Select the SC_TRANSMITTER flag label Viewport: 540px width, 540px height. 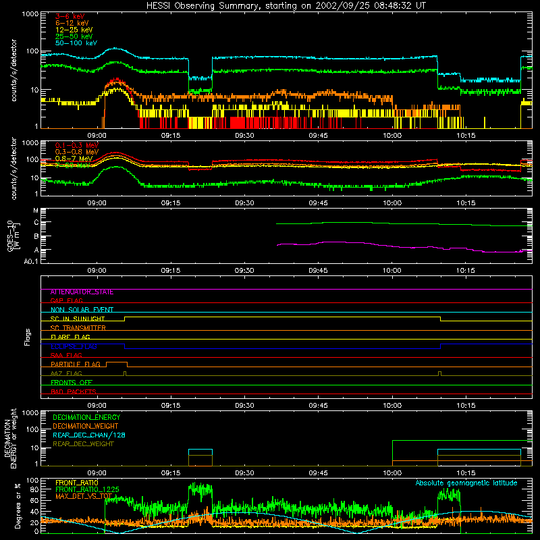tap(78, 328)
